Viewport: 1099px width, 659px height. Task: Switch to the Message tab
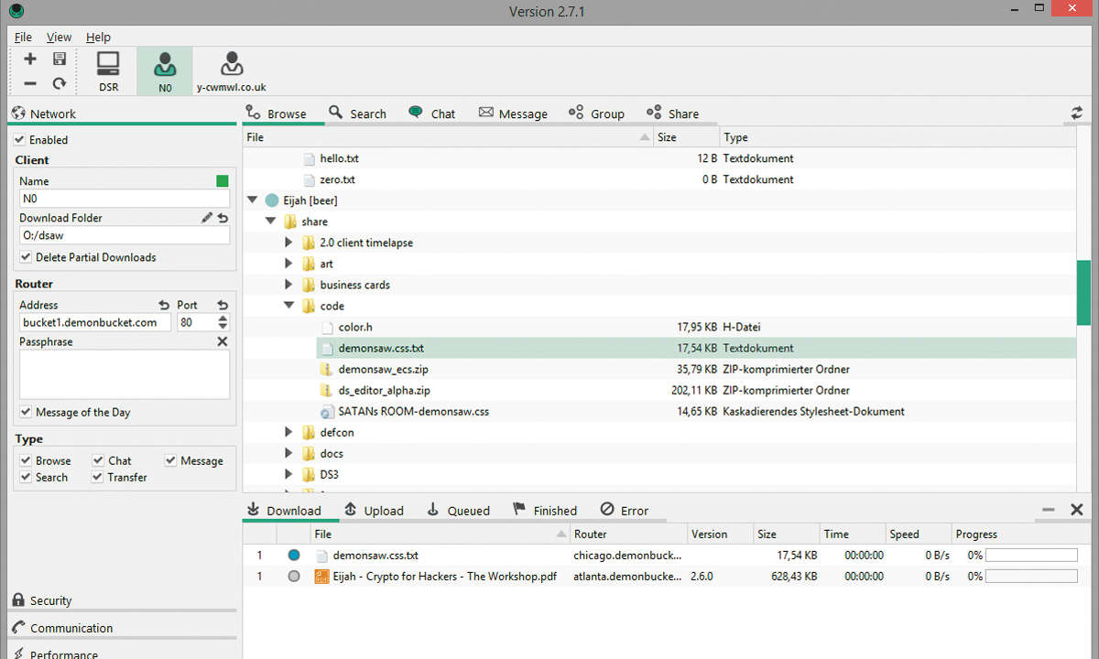(513, 113)
